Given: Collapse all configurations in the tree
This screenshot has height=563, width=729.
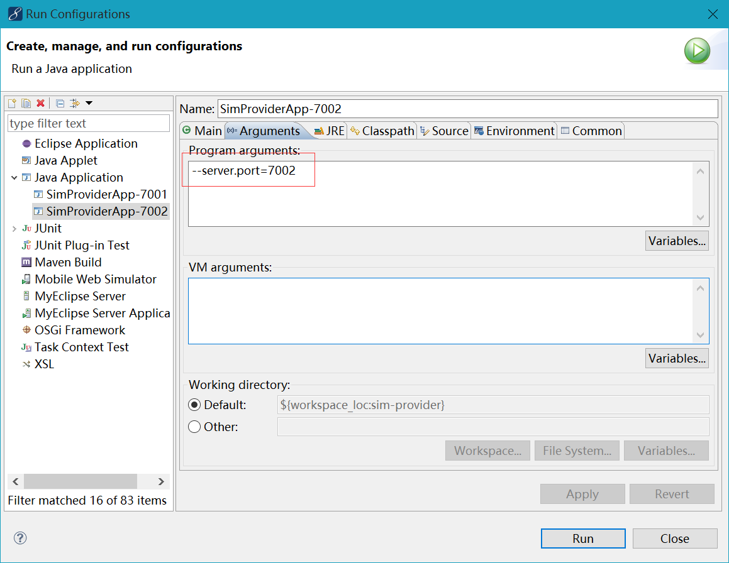Looking at the screenshot, I should coord(60,103).
